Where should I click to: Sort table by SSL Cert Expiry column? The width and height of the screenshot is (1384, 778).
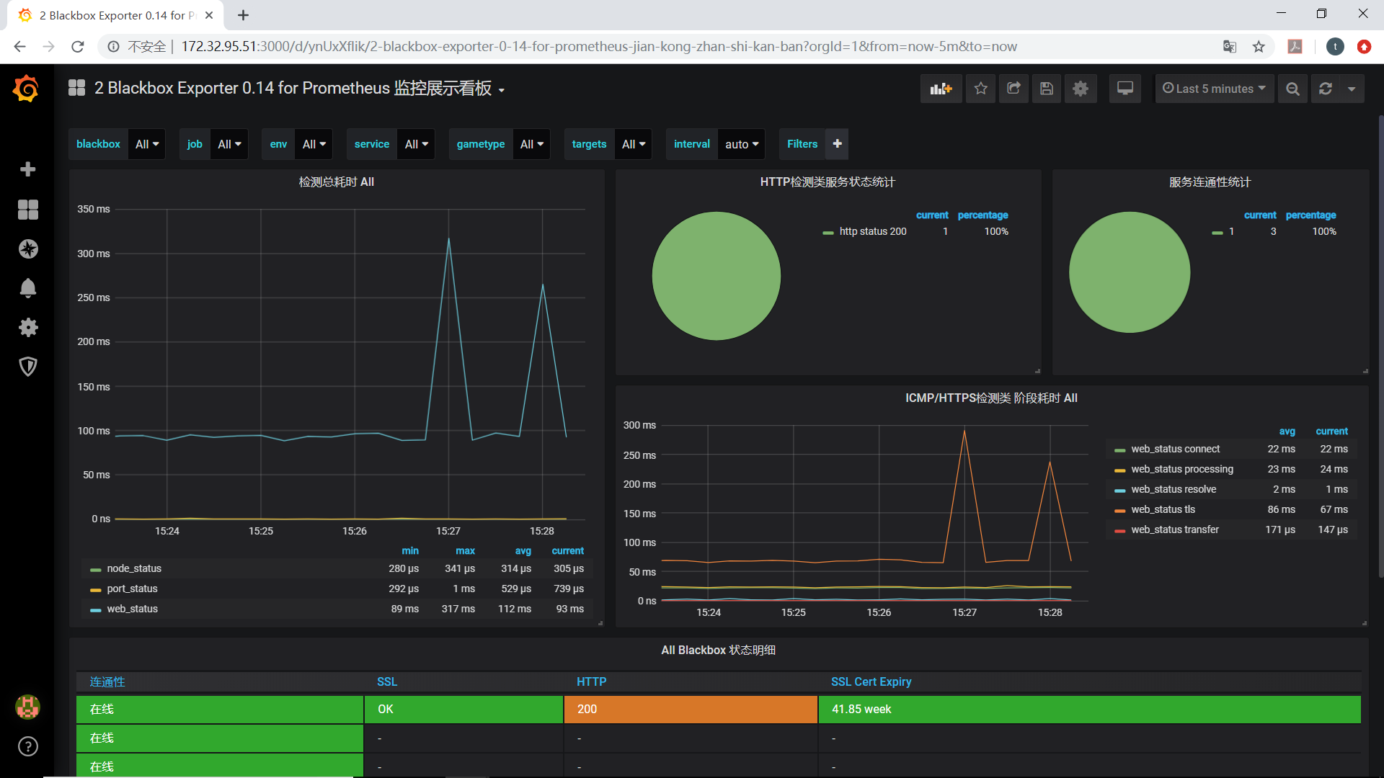point(871,681)
